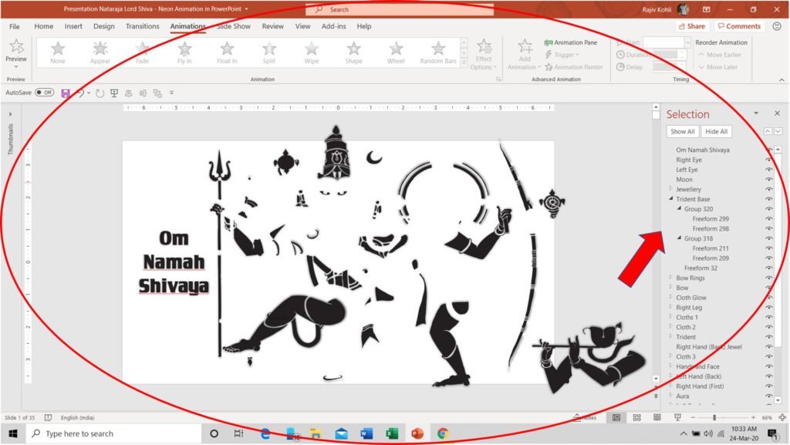Switch to the Insert tab
This screenshot has height=445, width=790.
pos(73,26)
